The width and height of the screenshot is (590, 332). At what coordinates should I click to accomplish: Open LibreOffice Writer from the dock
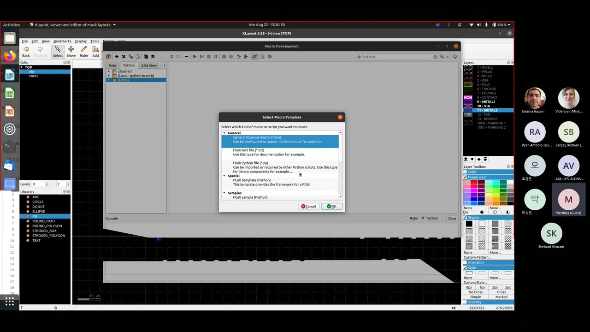click(10, 75)
